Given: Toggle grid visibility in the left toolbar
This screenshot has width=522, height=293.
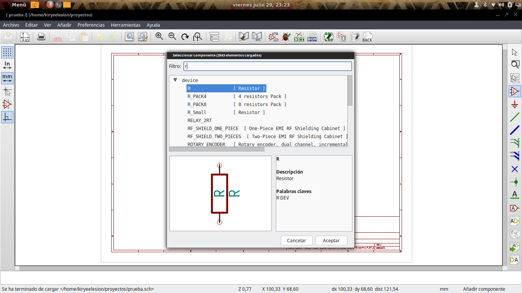Looking at the screenshot, I should pos(7,52).
